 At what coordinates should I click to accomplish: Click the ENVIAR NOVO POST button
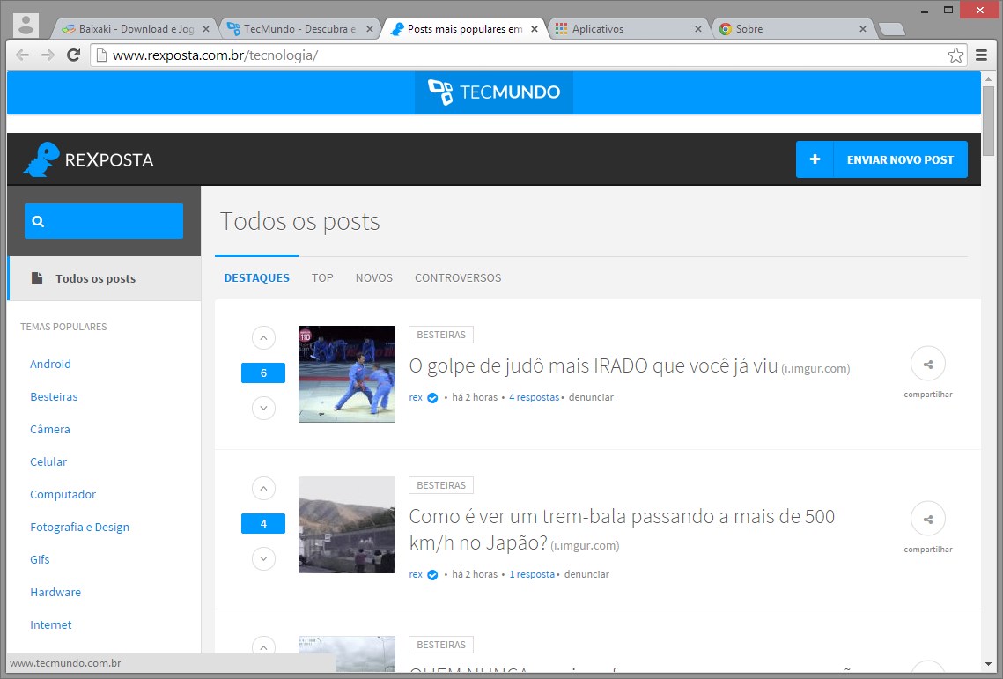coord(881,159)
